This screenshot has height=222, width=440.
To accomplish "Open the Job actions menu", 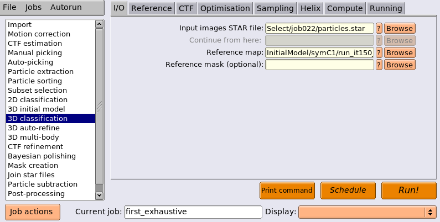I will tap(33, 212).
